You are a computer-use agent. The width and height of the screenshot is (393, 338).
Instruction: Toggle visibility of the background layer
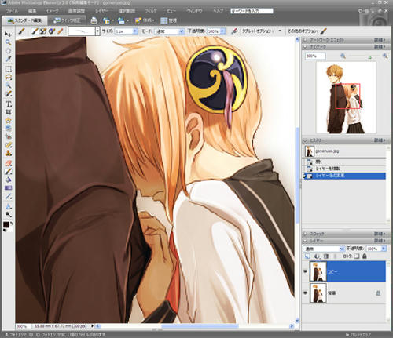point(305,293)
